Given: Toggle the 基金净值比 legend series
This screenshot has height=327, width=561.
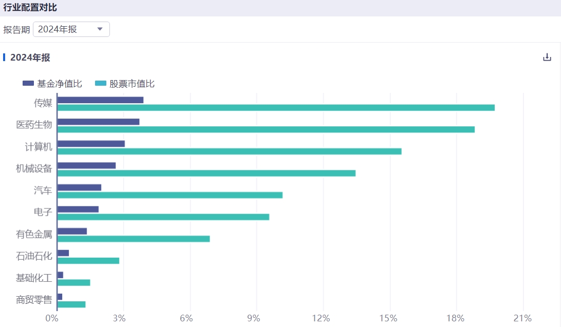Looking at the screenshot, I should tap(59, 84).
